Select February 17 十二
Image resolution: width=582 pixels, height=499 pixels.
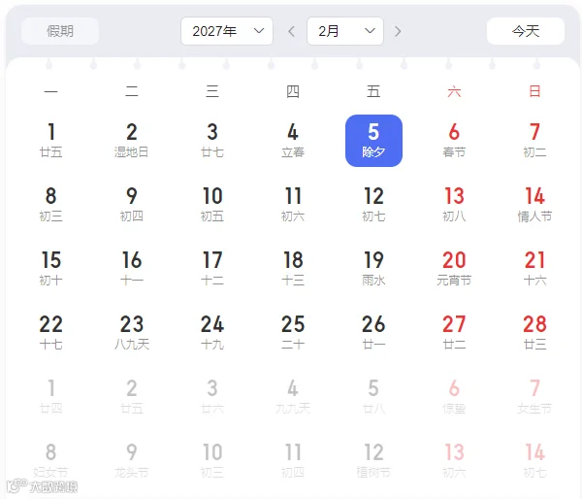(x=212, y=269)
